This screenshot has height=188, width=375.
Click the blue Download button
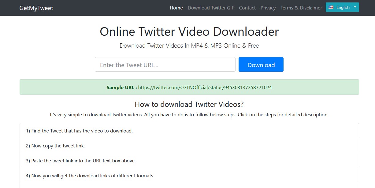click(x=261, y=64)
